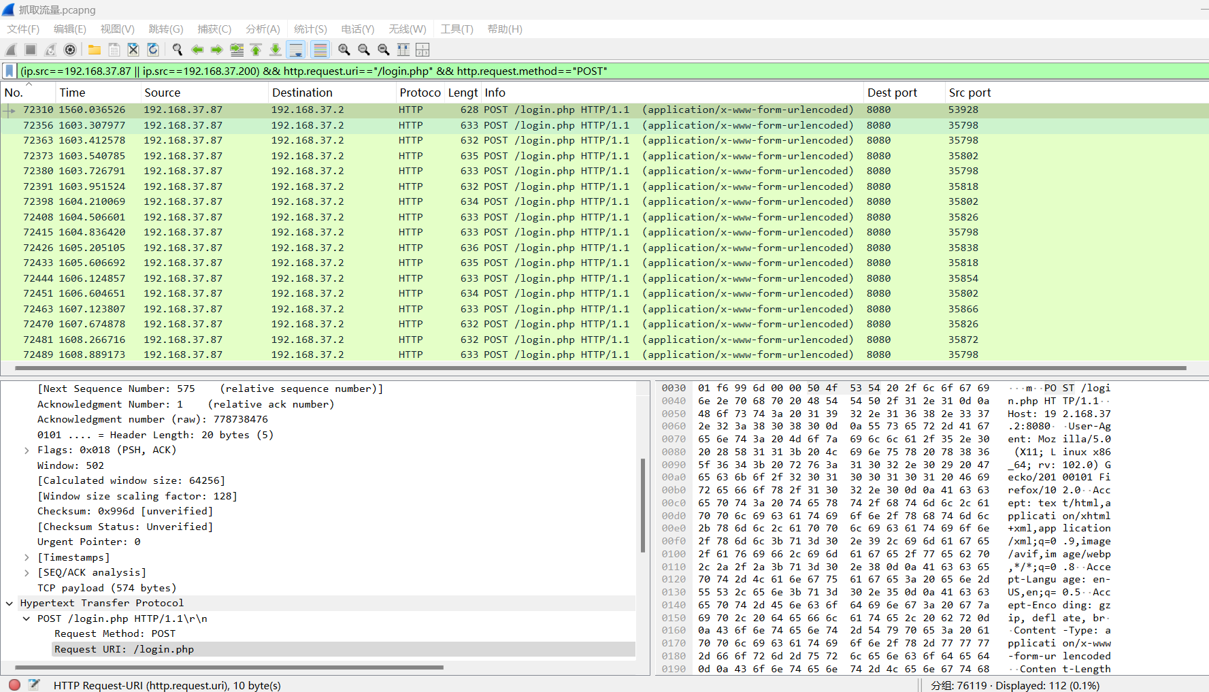Open the 视图(V) menu

click(x=117, y=29)
